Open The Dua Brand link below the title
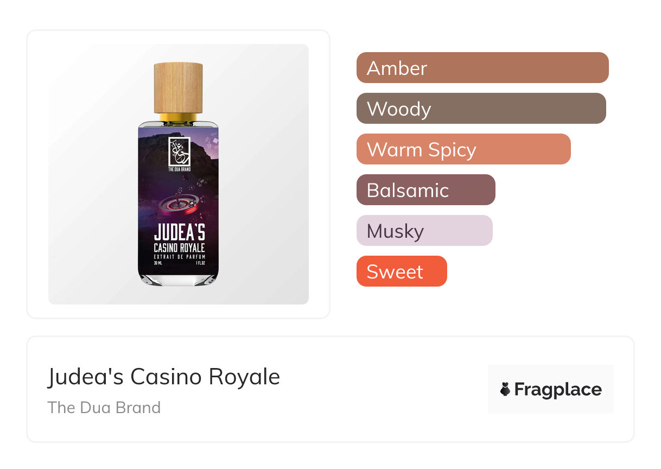The height and width of the screenshot is (469, 661). (104, 407)
